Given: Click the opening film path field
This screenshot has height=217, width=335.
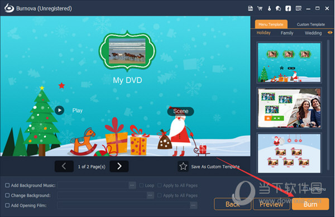Looking at the screenshot, I should [x=124, y=205].
